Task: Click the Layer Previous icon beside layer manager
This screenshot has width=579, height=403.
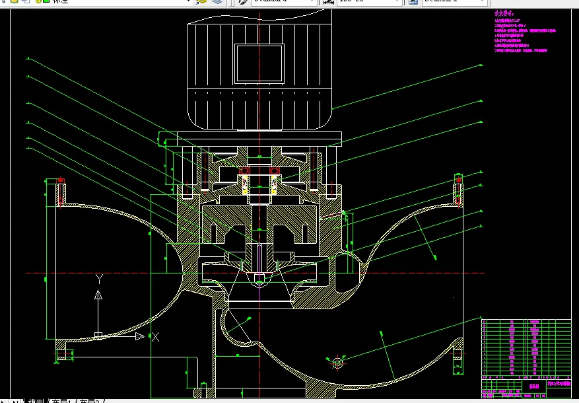Action: point(218,1)
